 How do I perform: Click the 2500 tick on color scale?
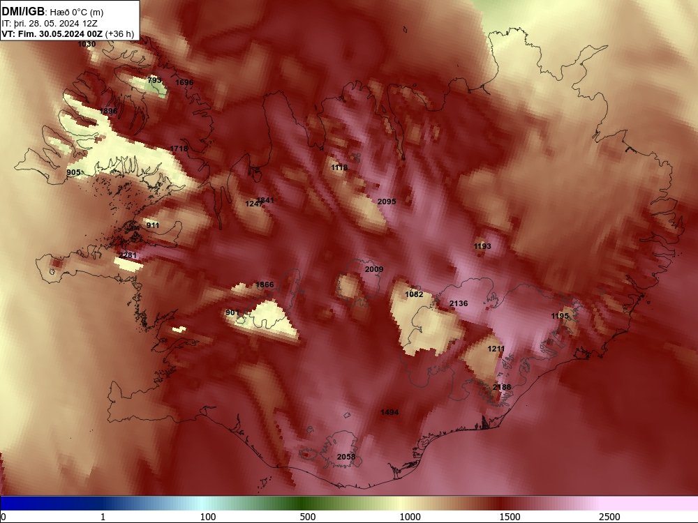pyautogui.click(x=609, y=517)
